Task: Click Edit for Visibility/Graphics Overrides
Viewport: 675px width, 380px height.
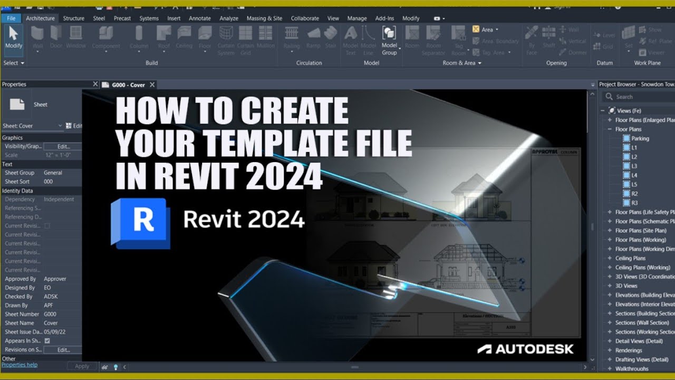Action: pyautogui.click(x=63, y=146)
